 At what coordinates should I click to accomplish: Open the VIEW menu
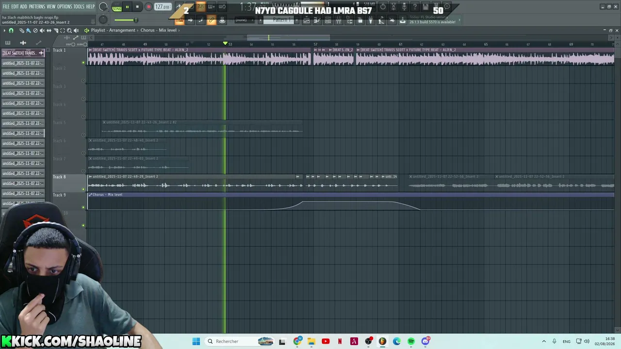(51, 6)
